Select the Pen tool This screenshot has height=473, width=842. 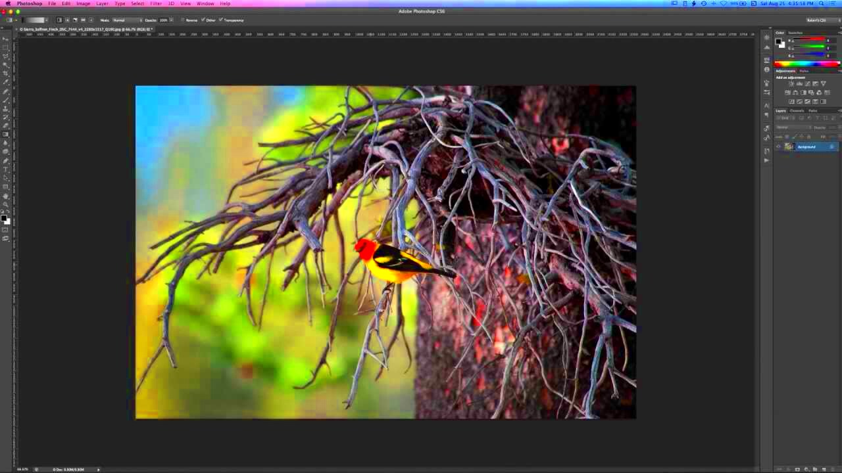[x=6, y=160]
